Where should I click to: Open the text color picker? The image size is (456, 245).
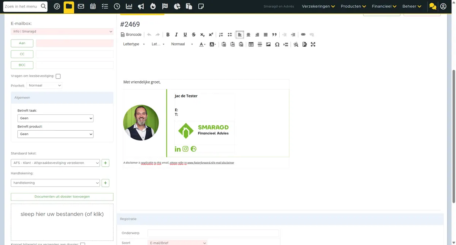(202, 44)
